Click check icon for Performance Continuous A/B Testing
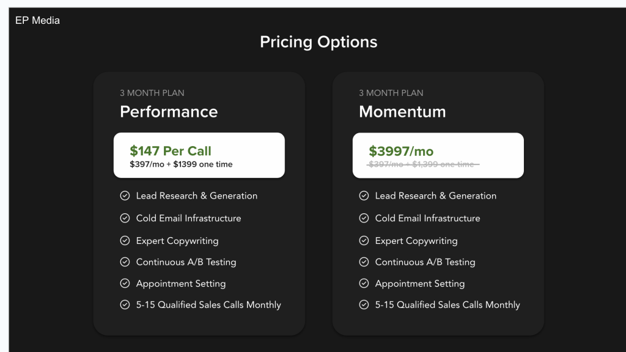626x352 pixels. [125, 262]
